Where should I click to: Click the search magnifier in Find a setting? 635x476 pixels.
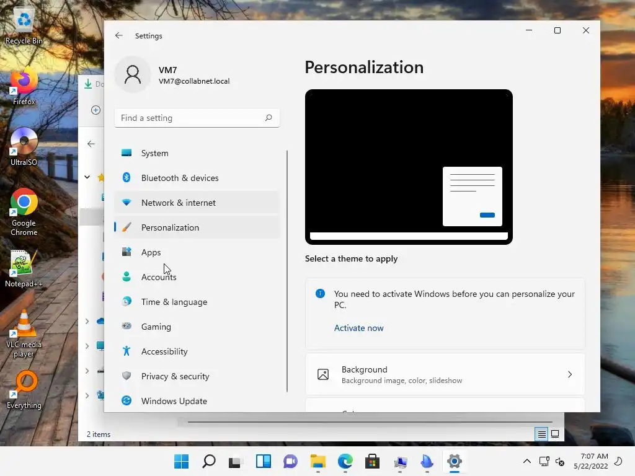pos(269,118)
